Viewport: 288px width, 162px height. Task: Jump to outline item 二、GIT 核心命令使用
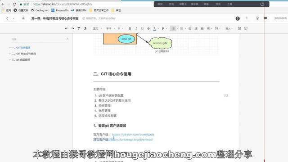pos(24,54)
